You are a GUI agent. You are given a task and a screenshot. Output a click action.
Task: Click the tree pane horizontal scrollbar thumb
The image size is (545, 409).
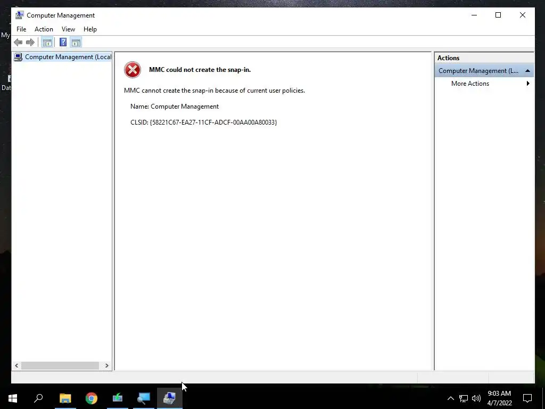pos(60,365)
